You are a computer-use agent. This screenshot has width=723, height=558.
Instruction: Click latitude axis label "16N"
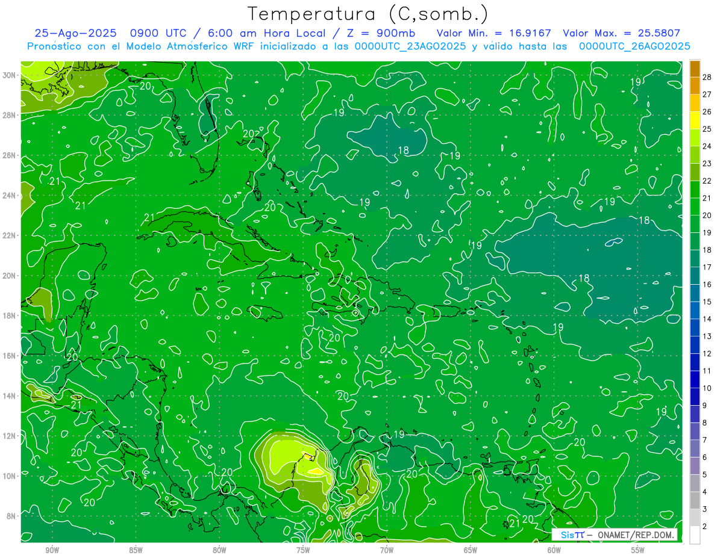pyautogui.click(x=9, y=356)
